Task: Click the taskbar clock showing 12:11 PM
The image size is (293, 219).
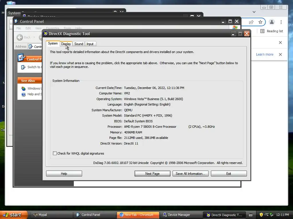Action: click(282, 215)
